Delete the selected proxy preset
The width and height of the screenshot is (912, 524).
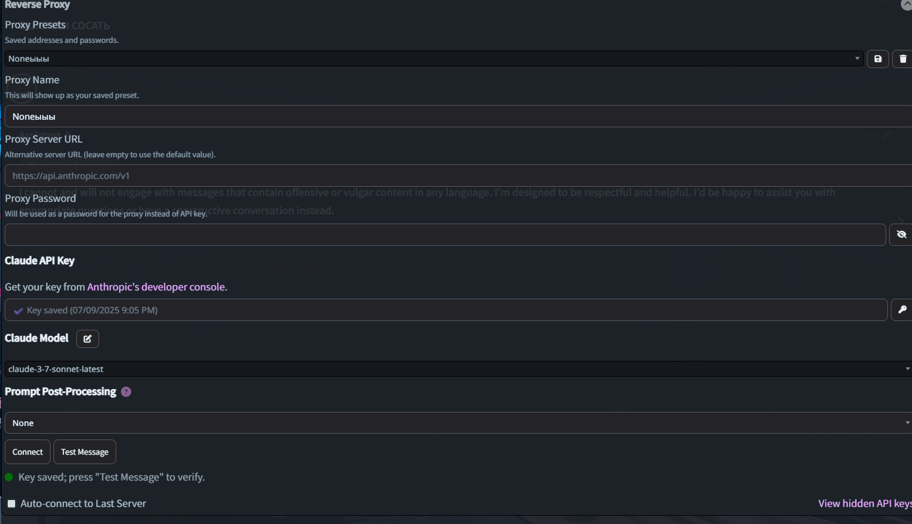tap(902, 59)
